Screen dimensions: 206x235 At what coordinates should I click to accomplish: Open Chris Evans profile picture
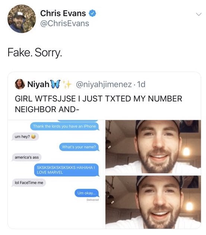pos(22,19)
